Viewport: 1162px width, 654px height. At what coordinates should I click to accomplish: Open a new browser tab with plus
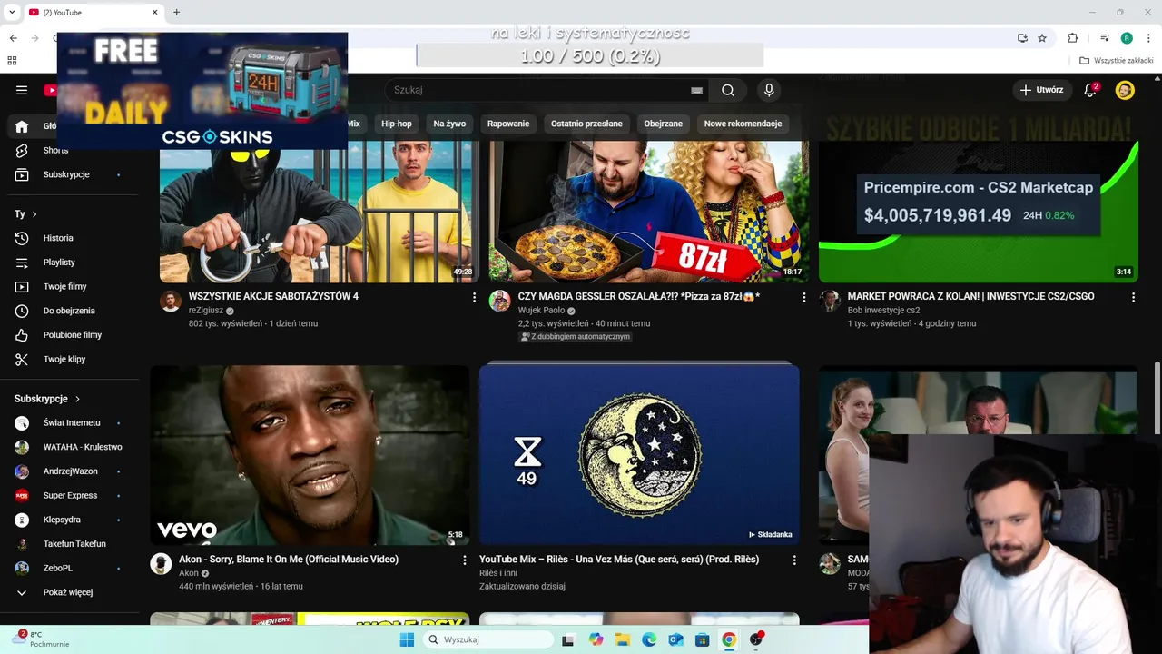(176, 12)
